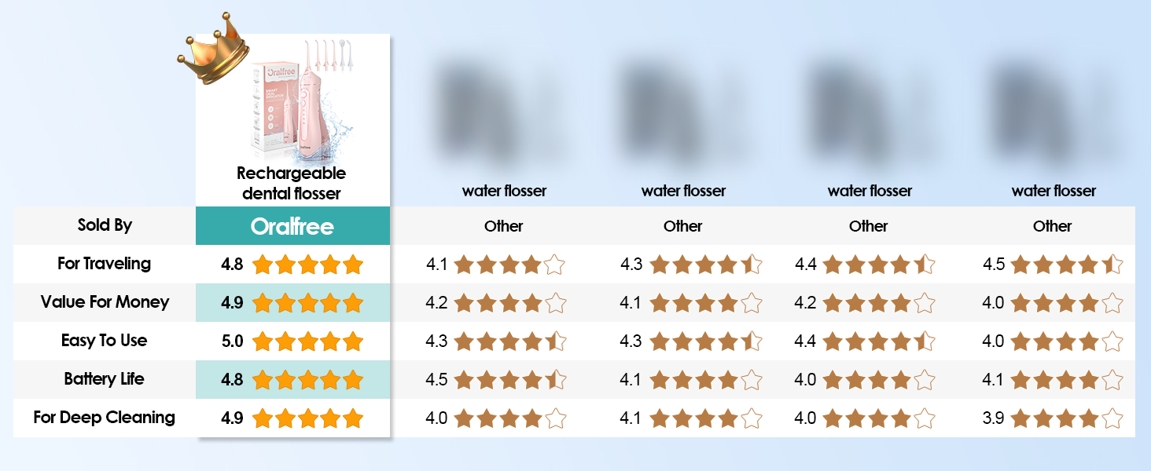Image resolution: width=1151 pixels, height=471 pixels.
Task: Select the Sold By row label
Action: (x=105, y=225)
